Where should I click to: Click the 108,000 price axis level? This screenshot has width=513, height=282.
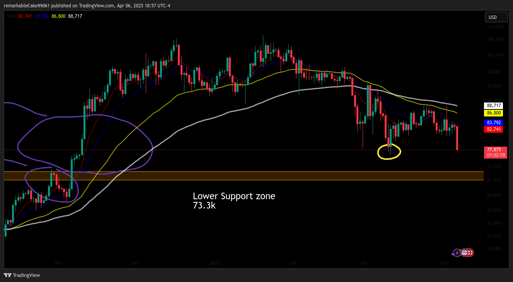(495, 39)
